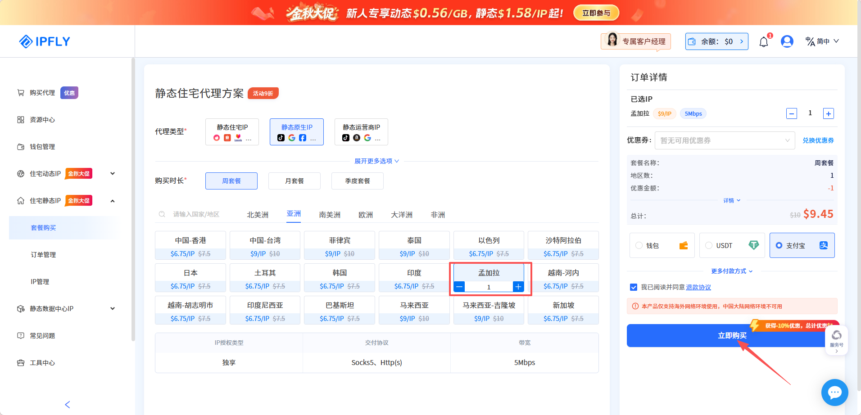Collapse the sidebar with the left arrow
The height and width of the screenshot is (415, 861).
pos(68,405)
